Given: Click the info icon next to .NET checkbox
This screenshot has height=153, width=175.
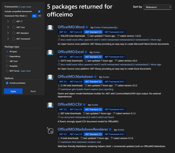Looking at the screenshot, I should [x=22, y=21].
